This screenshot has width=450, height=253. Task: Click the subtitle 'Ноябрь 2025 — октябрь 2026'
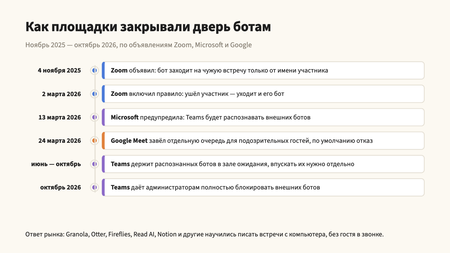click(x=138, y=45)
